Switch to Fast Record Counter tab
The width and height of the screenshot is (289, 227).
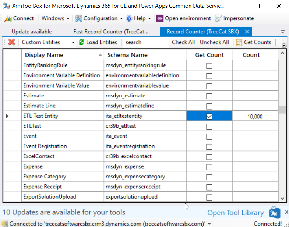pyautogui.click(x=110, y=32)
